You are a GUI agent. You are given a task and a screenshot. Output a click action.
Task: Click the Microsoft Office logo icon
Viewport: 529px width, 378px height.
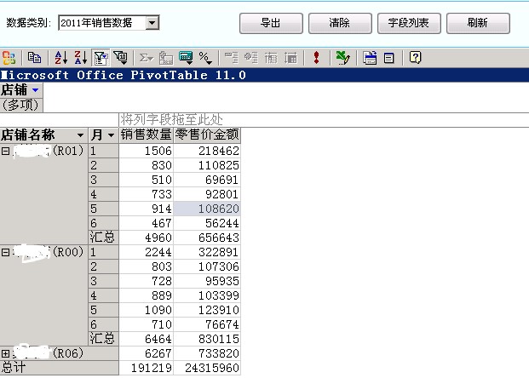coord(9,58)
